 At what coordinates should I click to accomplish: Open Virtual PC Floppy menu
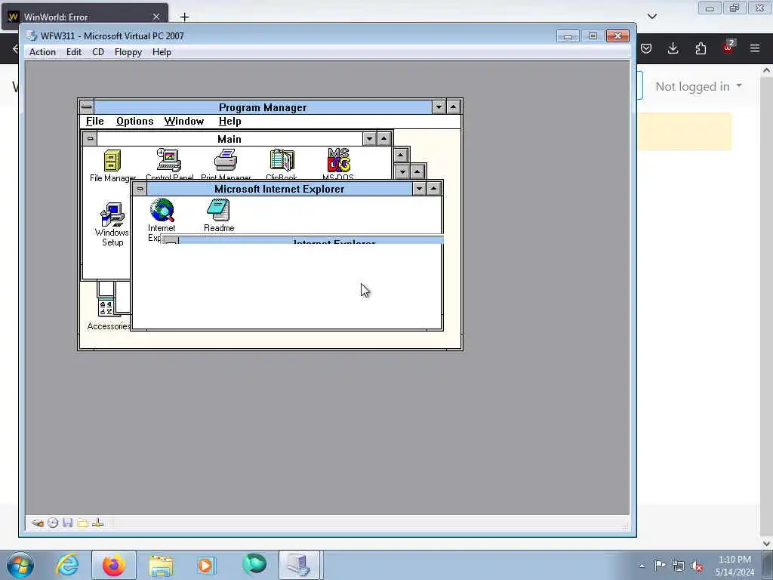[128, 52]
